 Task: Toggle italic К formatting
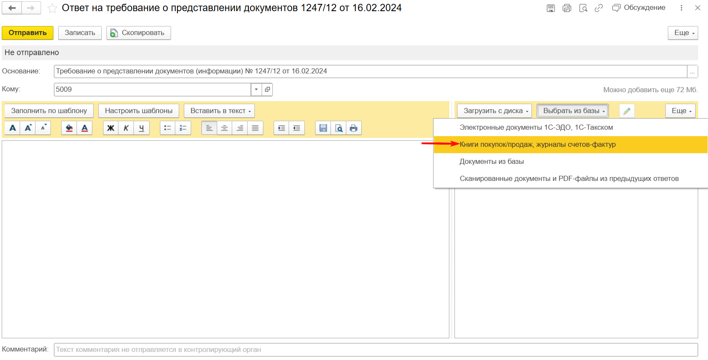(x=126, y=128)
